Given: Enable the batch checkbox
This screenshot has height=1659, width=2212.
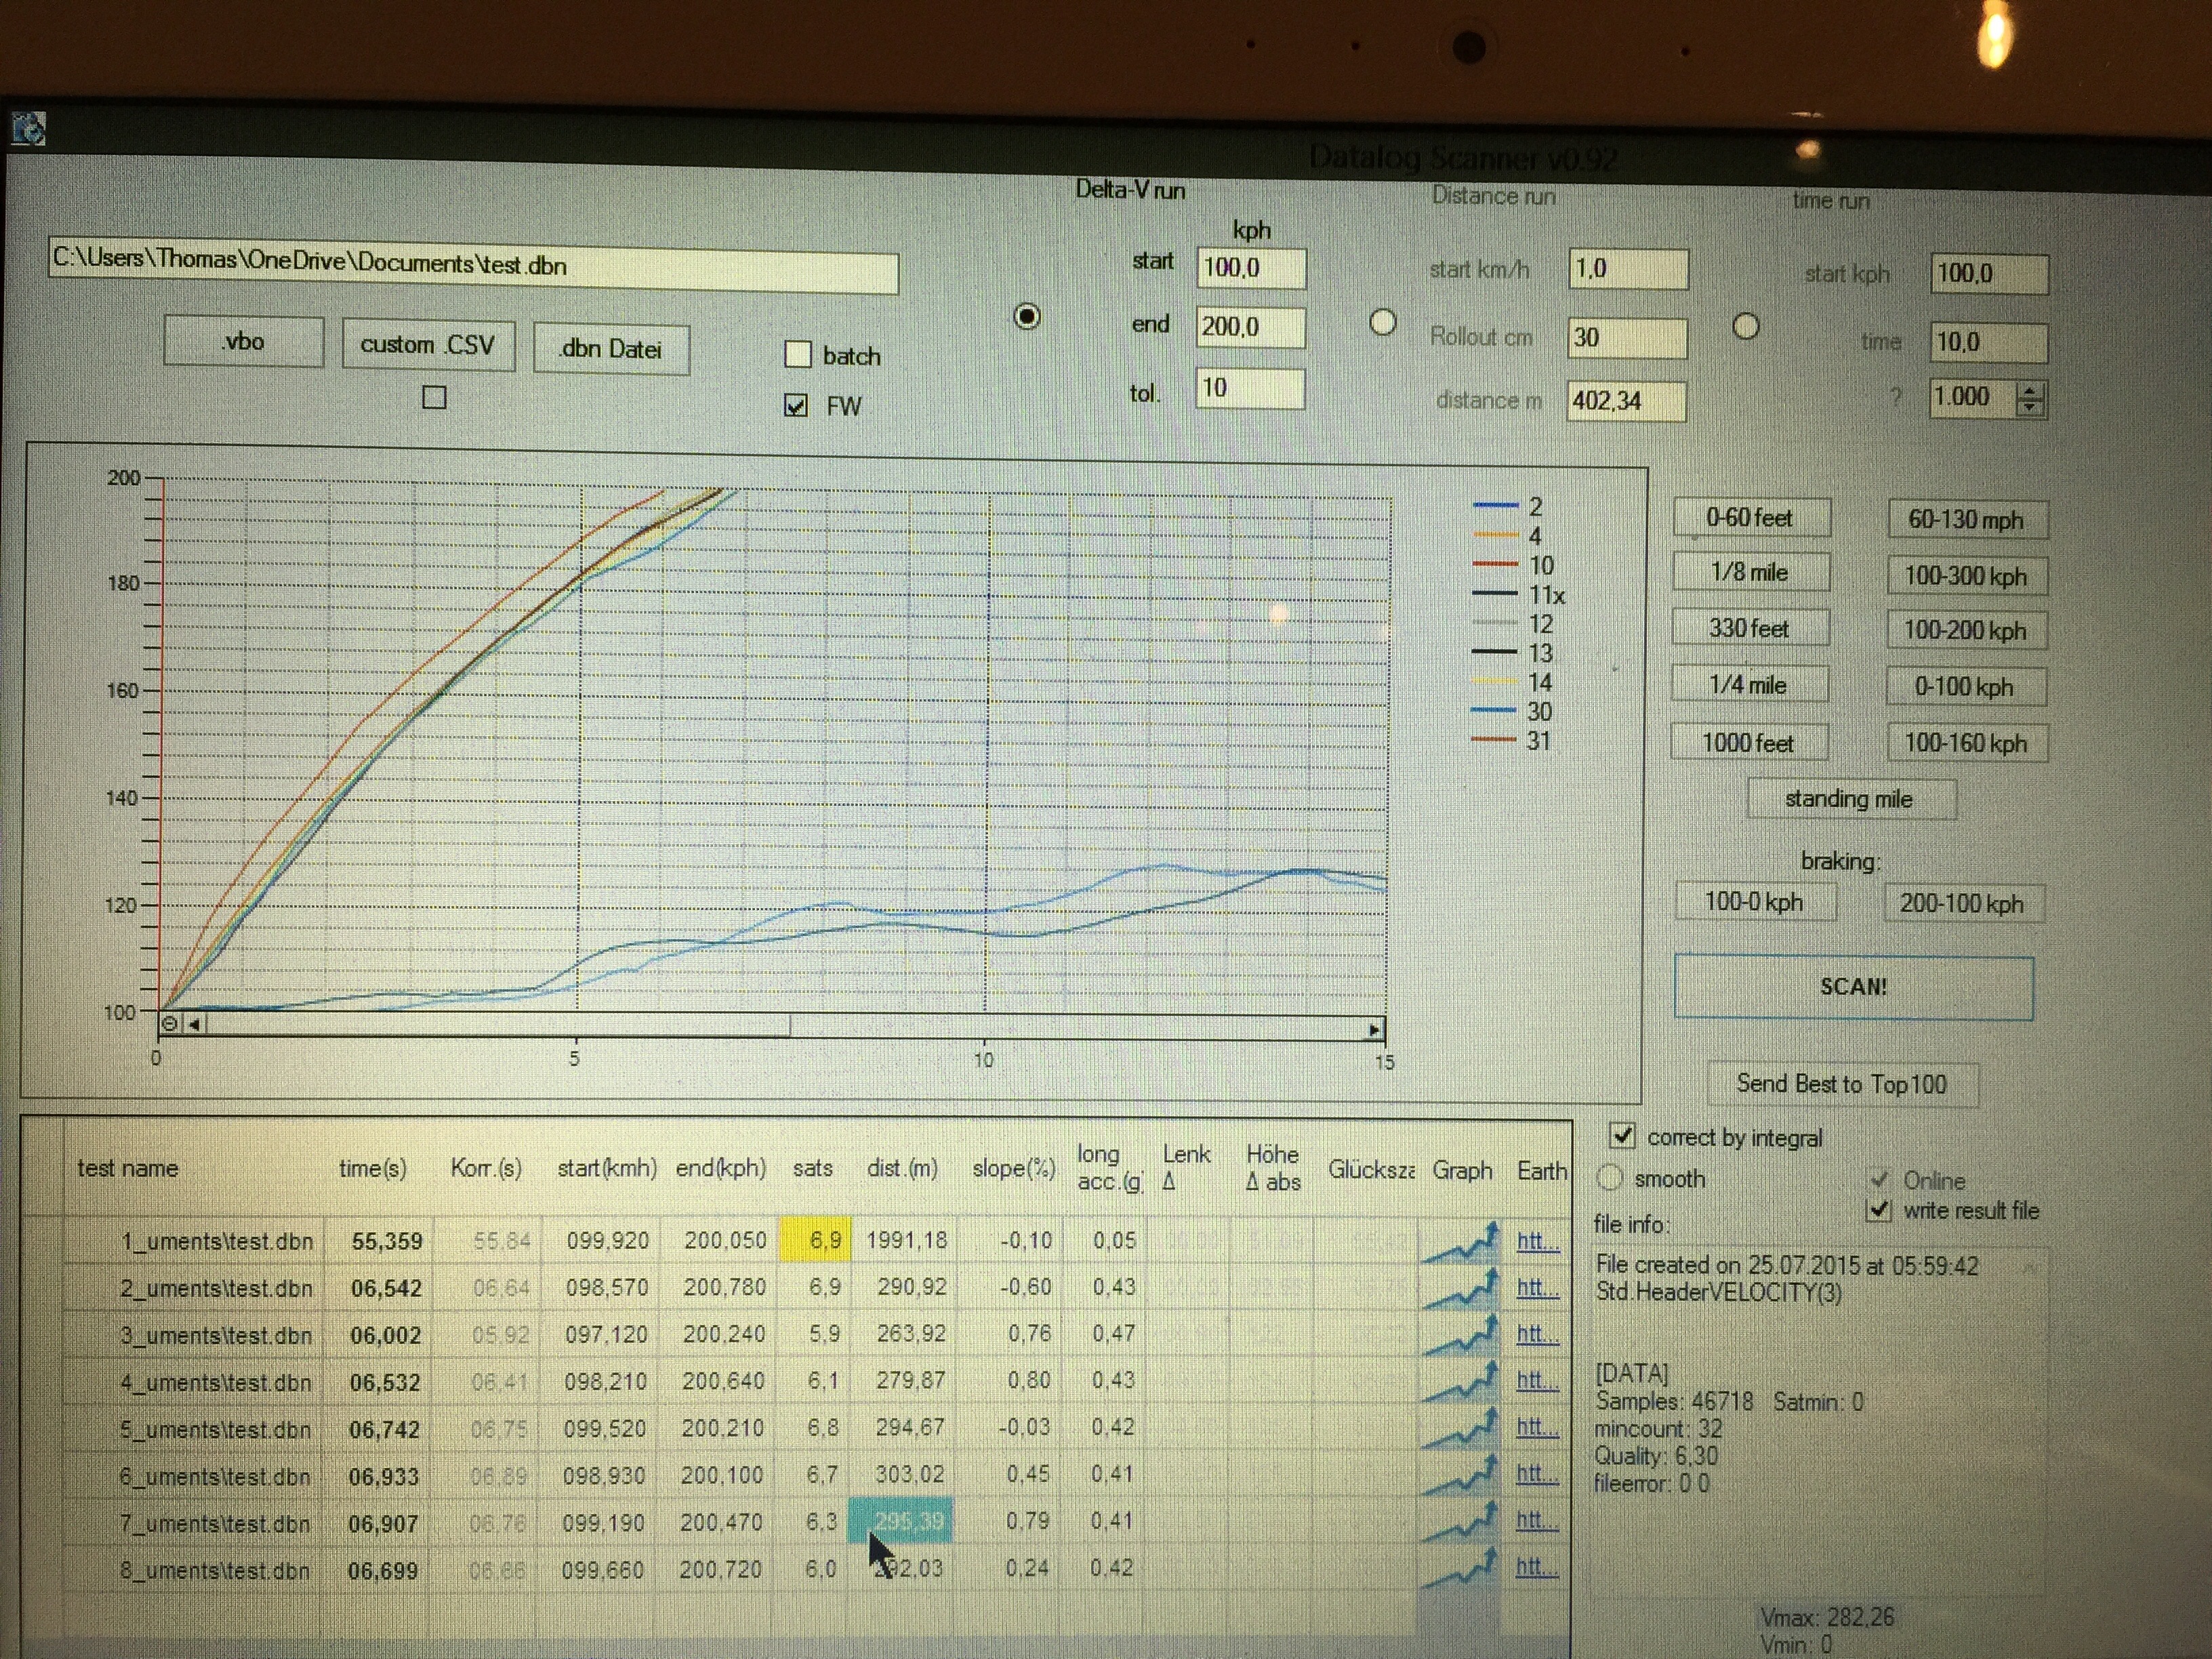Looking at the screenshot, I should click(x=798, y=354).
